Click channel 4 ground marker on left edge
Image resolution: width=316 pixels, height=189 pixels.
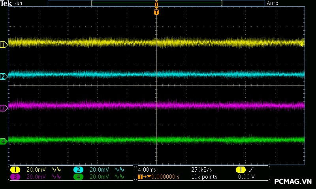(x=4, y=141)
